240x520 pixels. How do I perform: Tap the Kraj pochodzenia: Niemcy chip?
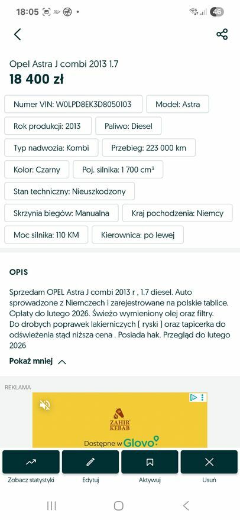pyautogui.click(x=177, y=213)
